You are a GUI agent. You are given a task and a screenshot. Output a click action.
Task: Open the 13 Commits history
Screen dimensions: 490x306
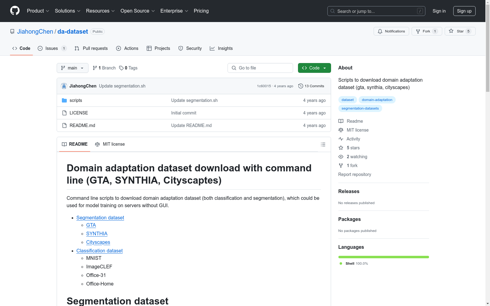[x=311, y=86]
